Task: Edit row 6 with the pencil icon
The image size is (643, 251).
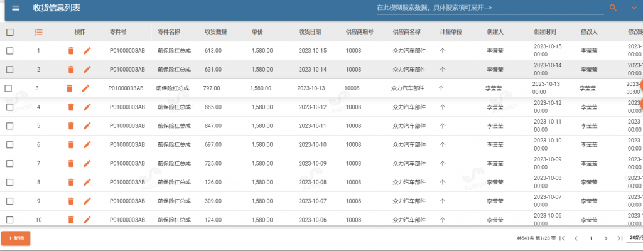Action: point(87,144)
